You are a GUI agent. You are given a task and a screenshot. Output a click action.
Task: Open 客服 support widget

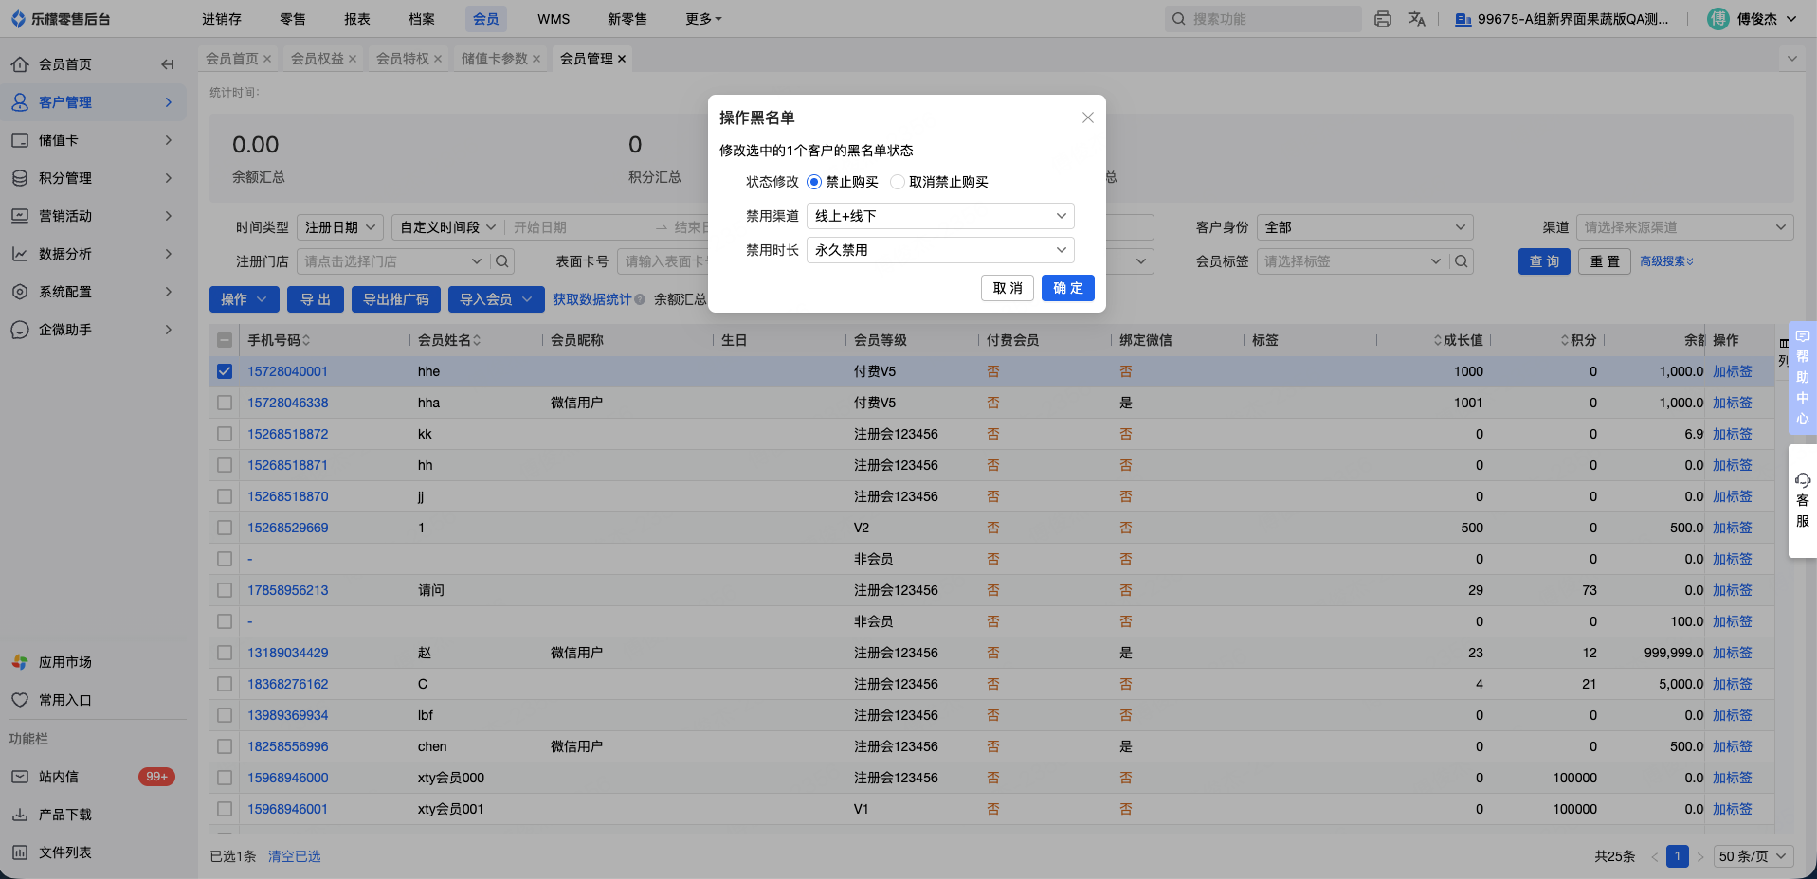1803,500
